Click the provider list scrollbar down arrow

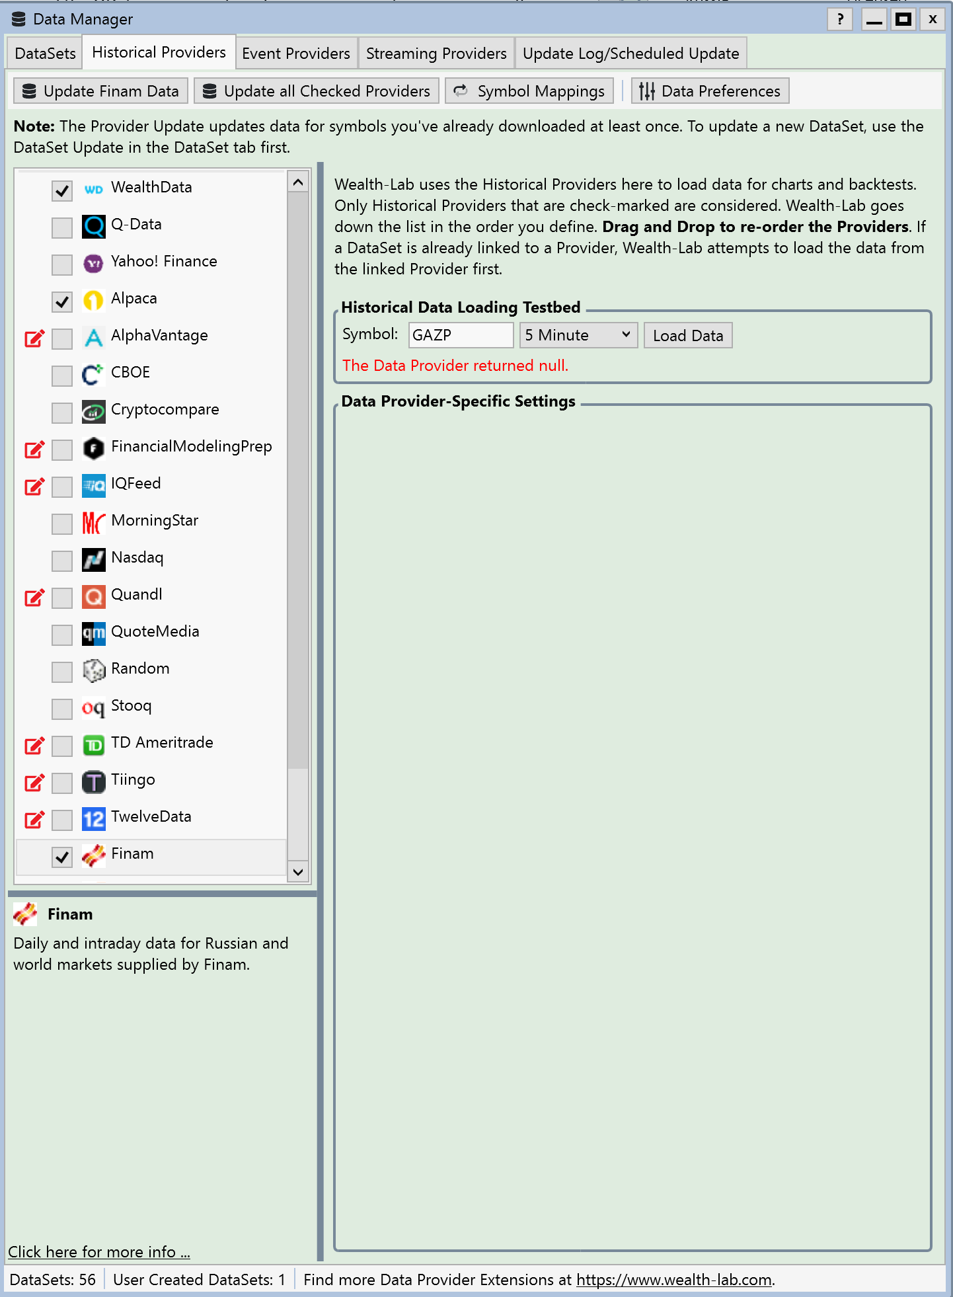(x=298, y=872)
